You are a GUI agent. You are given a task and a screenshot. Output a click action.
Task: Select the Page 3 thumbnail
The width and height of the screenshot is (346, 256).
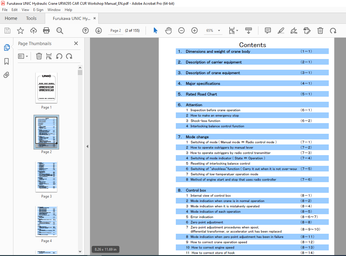(46, 177)
